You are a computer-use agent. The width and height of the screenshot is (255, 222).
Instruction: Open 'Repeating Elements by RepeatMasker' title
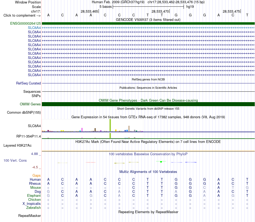(148, 212)
